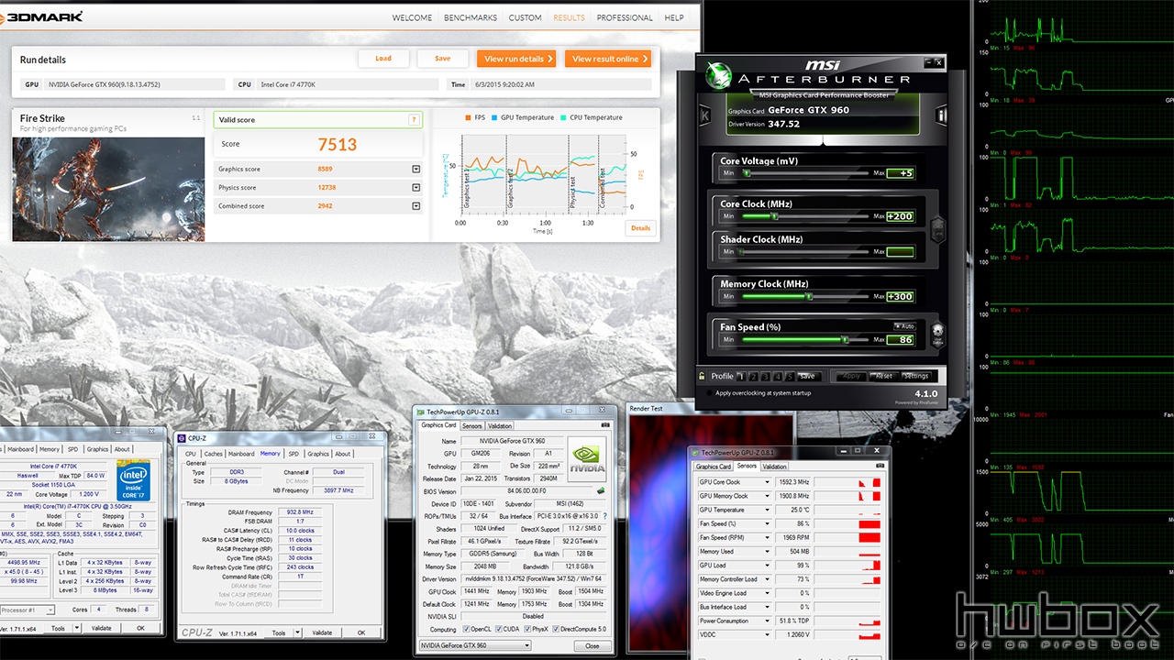Select Afterburner profile slot 2
The width and height of the screenshot is (1174, 660).
click(x=753, y=376)
